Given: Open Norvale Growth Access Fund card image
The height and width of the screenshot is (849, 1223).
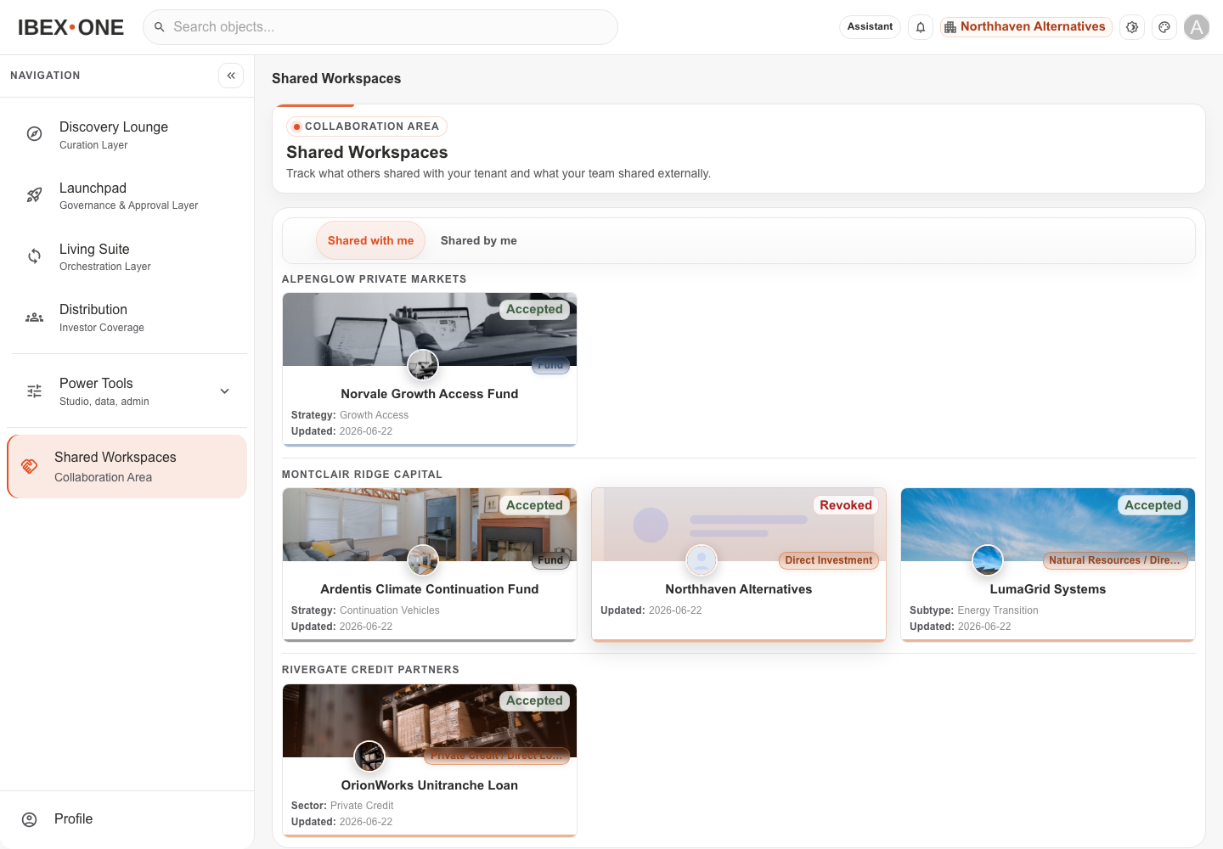Looking at the screenshot, I should tap(430, 329).
